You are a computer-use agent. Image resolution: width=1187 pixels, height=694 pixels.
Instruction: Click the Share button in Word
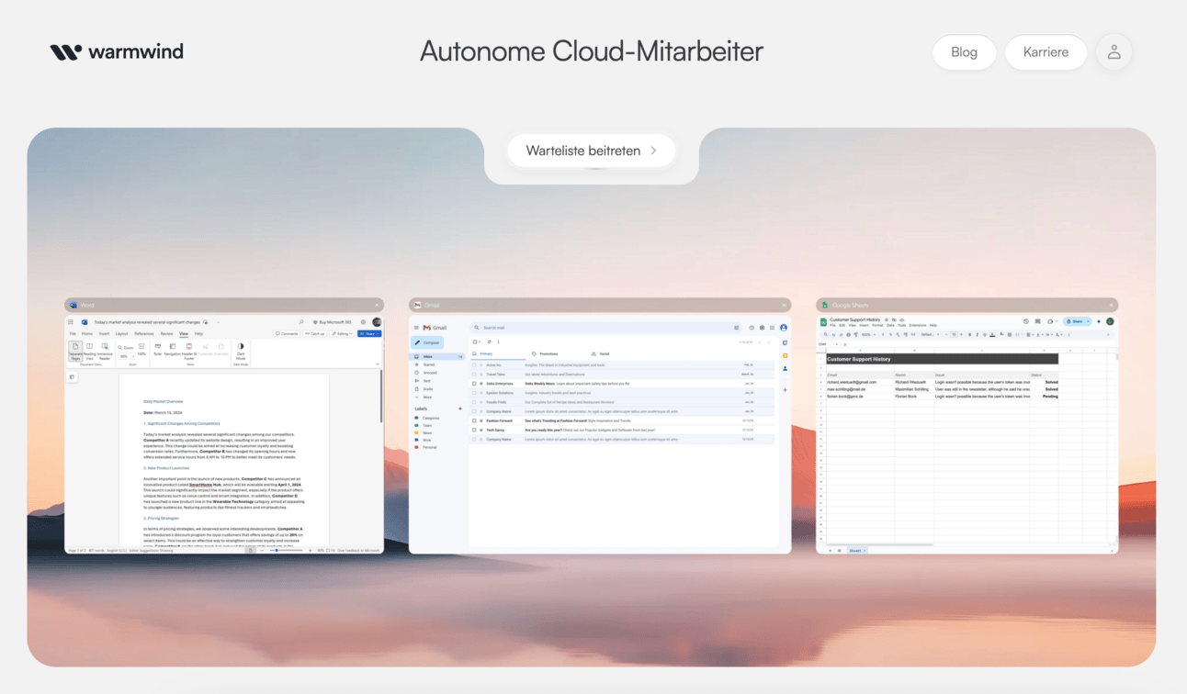(369, 334)
